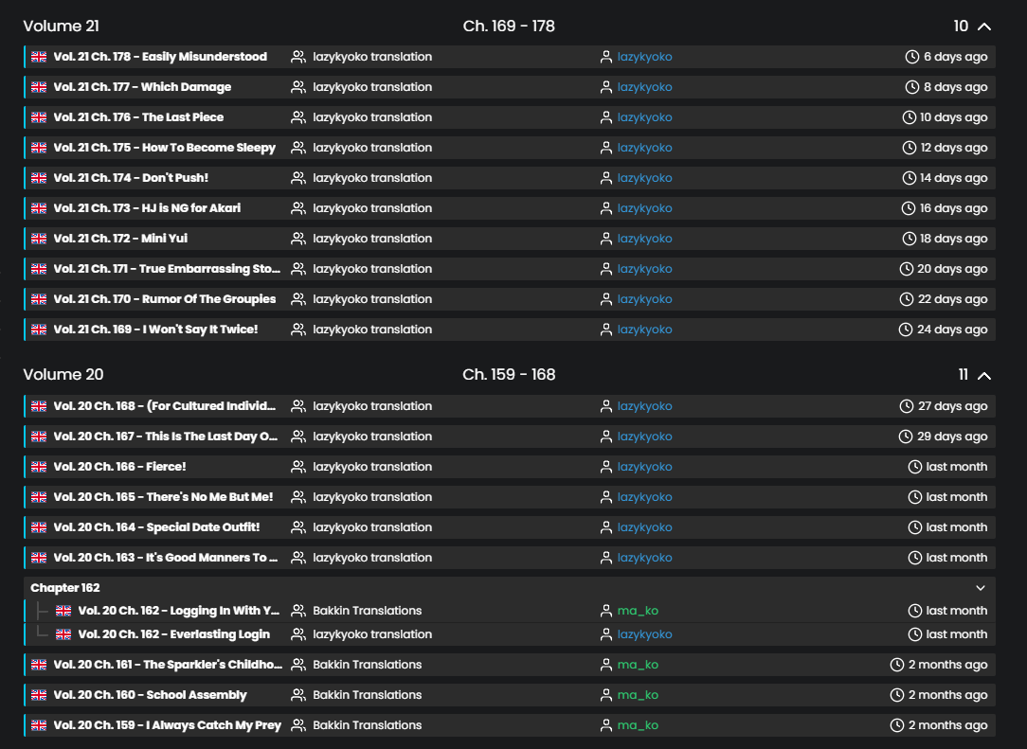Image resolution: width=1027 pixels, height=749 pixels.
Task: Click the group icon on Ch. 161 row
Action: (x=298, y=665)
